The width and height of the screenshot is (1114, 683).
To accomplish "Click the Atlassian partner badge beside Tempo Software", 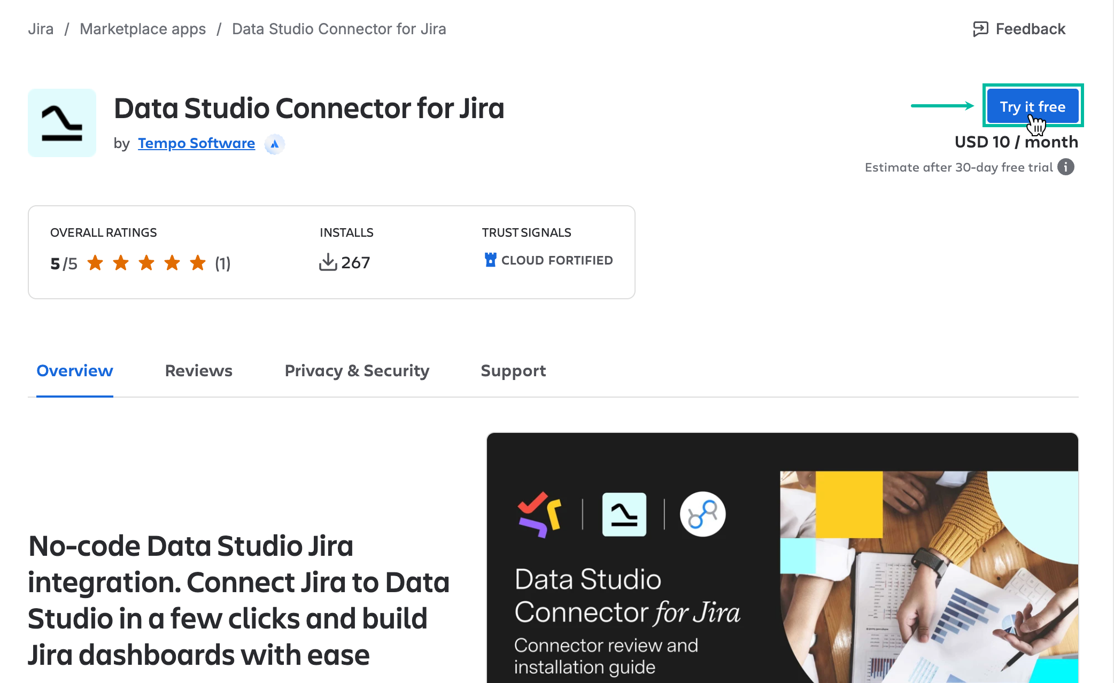I will 275,144.
